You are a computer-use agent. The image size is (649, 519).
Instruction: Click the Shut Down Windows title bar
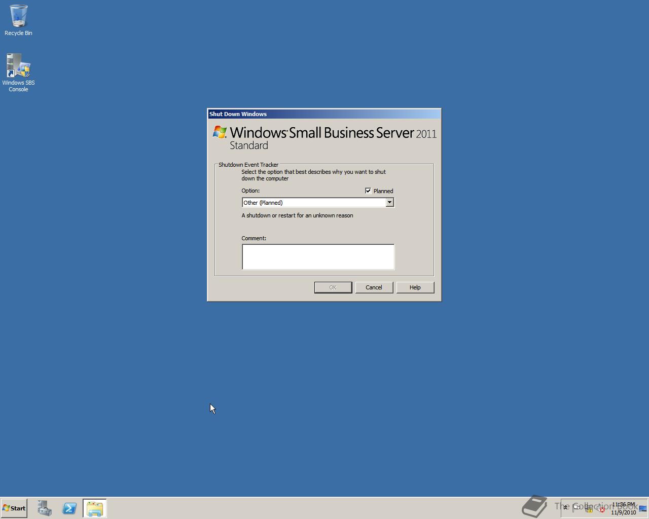point(324,114)
